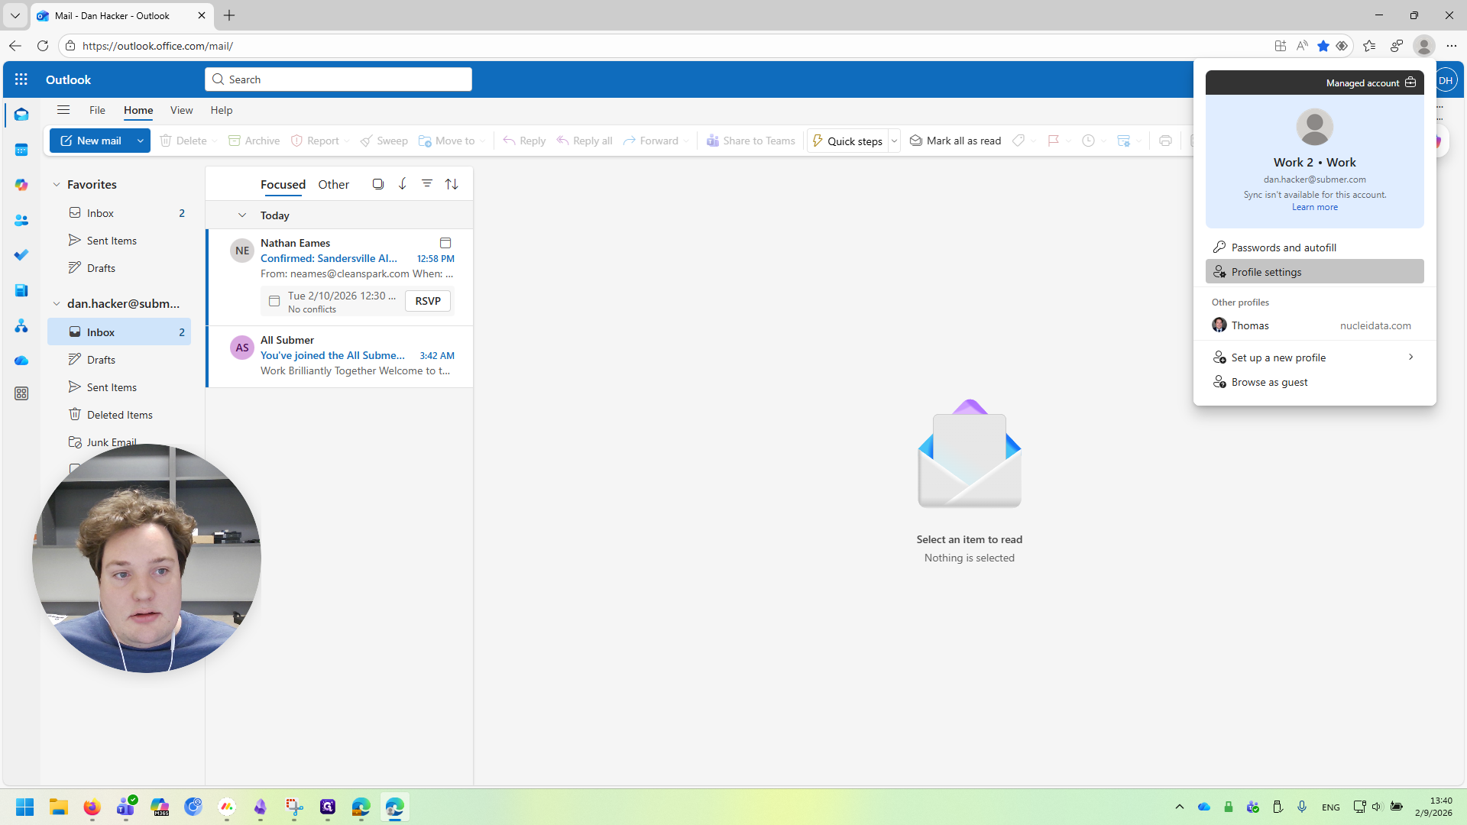This screenshot has width=1467, height=825.
Task: Open Favorites Drafts folder
Action: pos(119,268)
